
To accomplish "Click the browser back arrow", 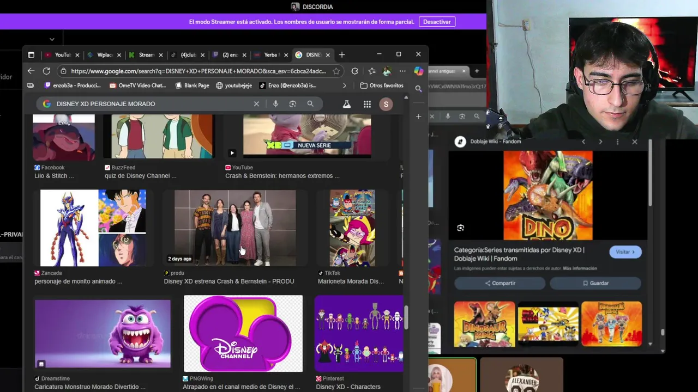I will (31, 71).
